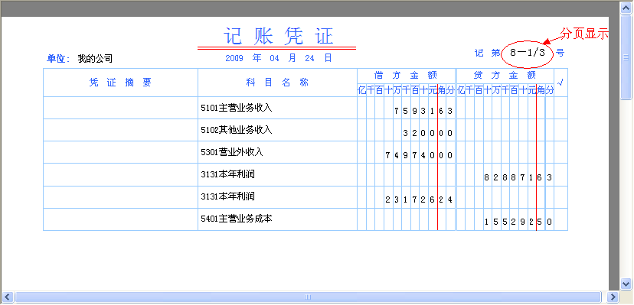This screenshot has height=305, width=634.
Task: Click the horizontal scrollbar right arrow
Action: pyautogui.click(x=613, y=297)
